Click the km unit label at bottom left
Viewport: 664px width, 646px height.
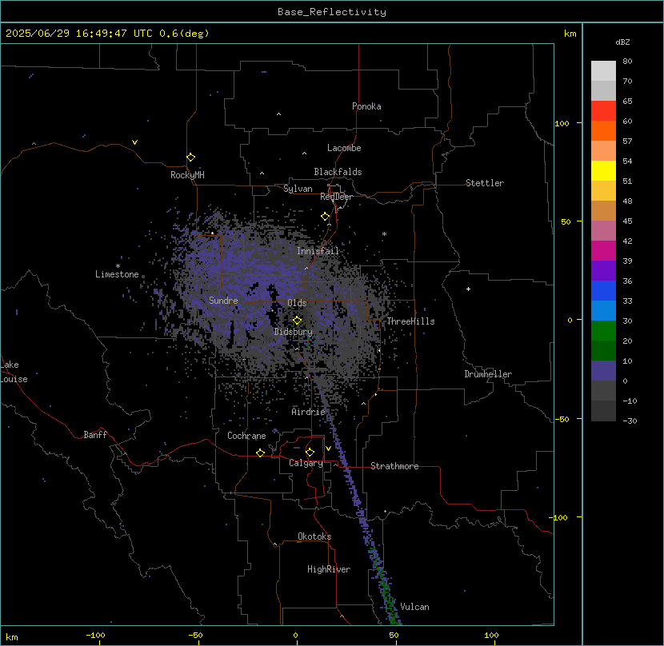point(11,637)
